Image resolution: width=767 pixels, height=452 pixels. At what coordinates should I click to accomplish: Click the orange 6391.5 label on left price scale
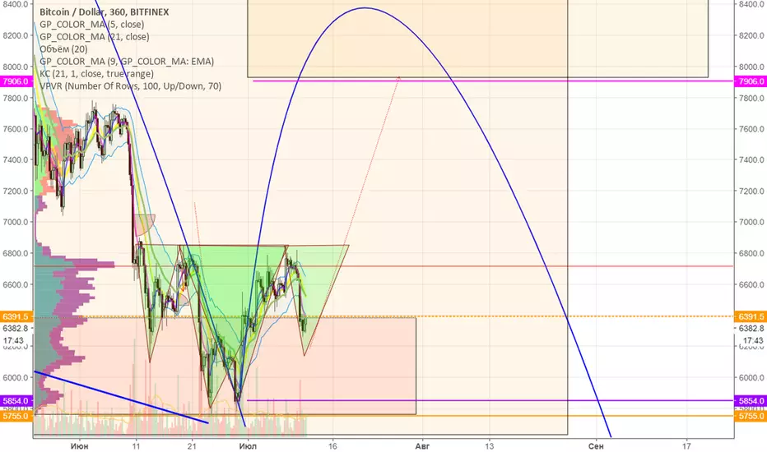[x=16, y=316]
